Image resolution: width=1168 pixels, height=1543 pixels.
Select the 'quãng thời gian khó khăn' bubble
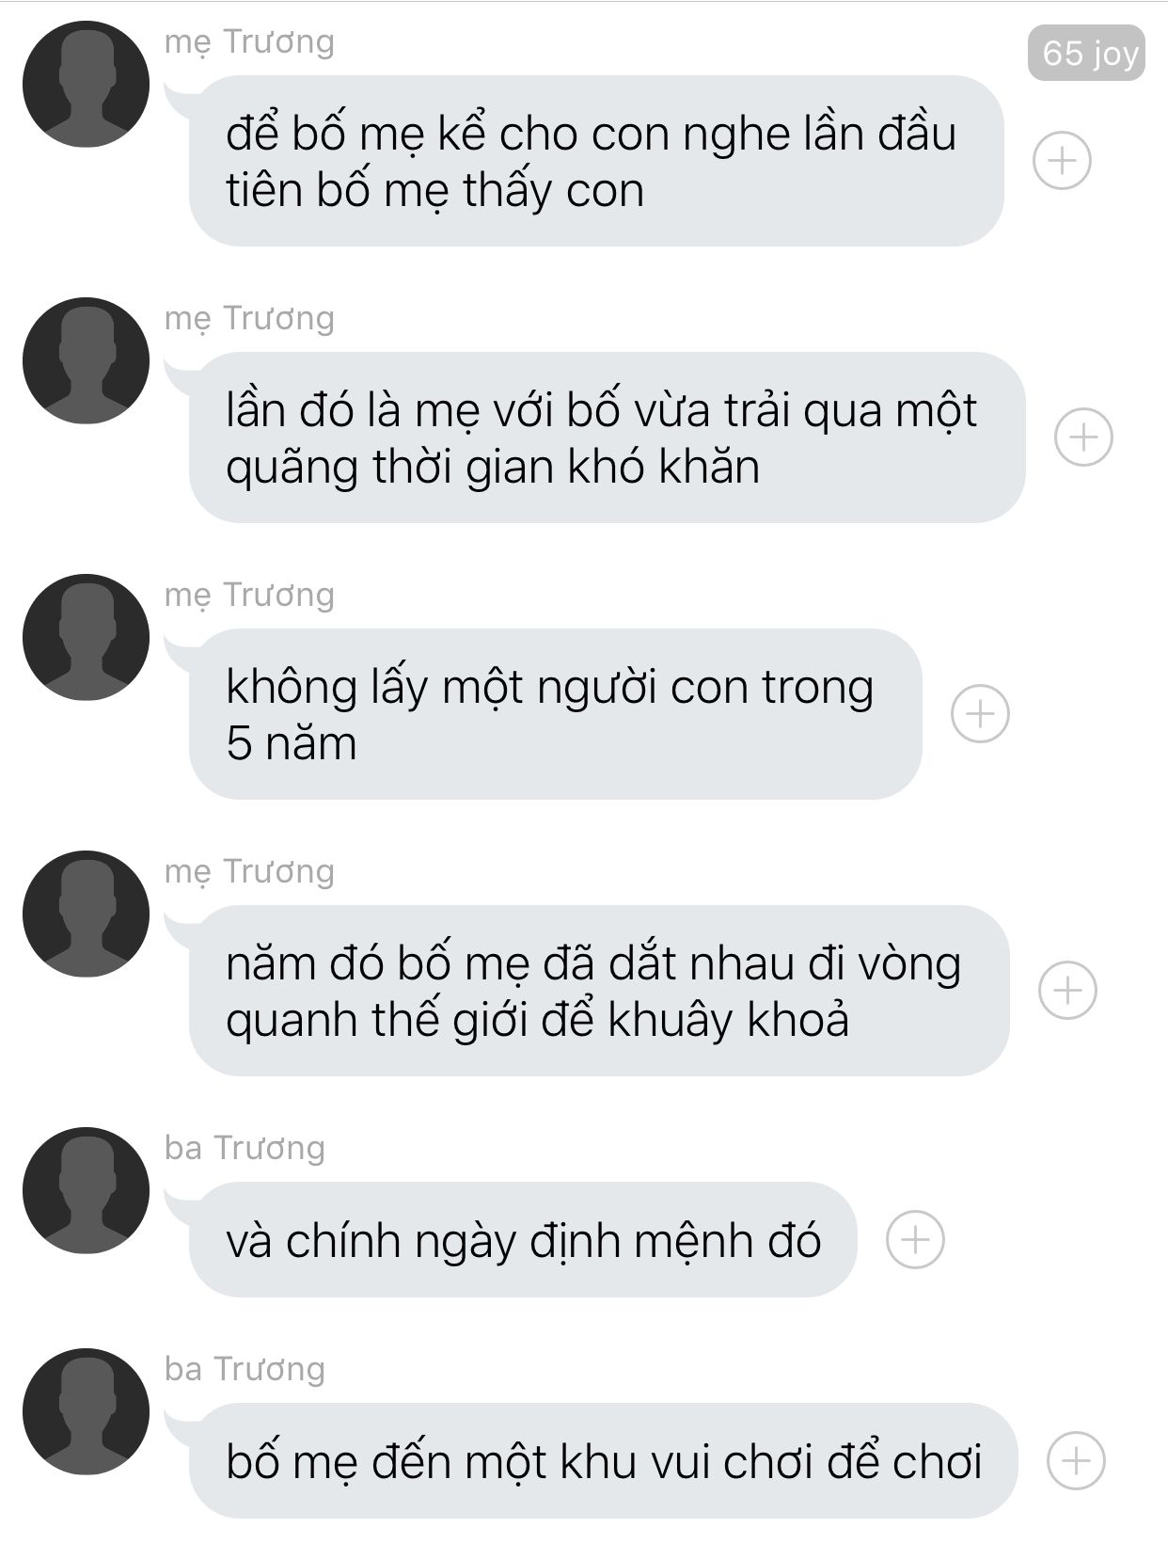click(607, 437)
